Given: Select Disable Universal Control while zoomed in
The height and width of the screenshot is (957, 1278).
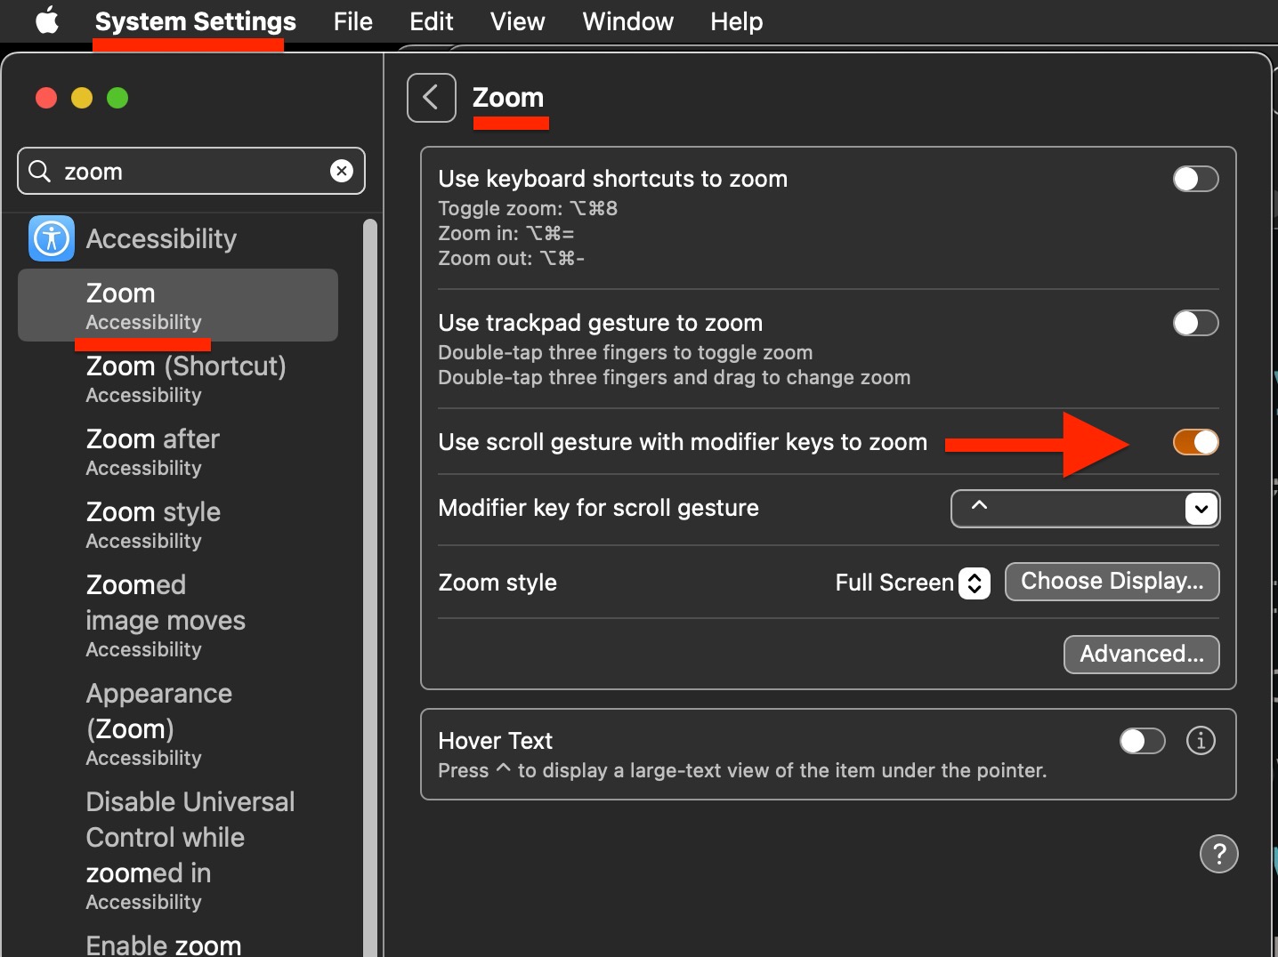Looking at the screenshot, I should coord(178,850).
